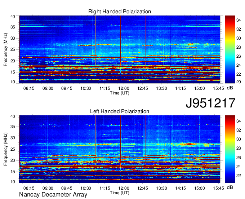Click 09:00 time tick on Right Handed plot

pos(48,88)
